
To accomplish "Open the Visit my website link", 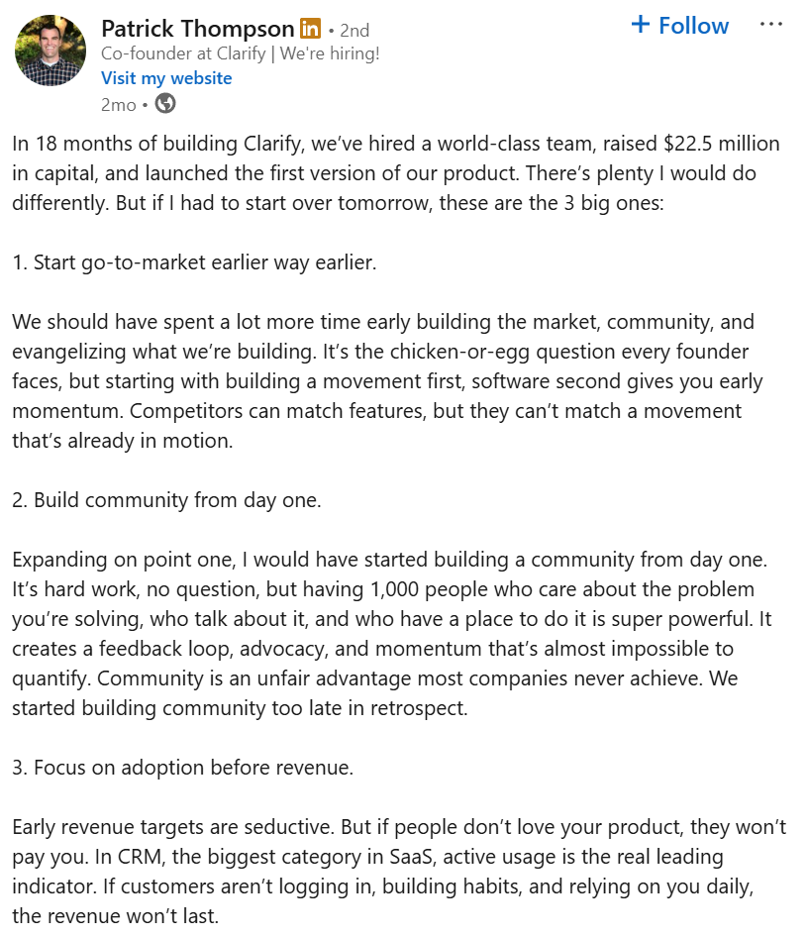I will [166, 78].
